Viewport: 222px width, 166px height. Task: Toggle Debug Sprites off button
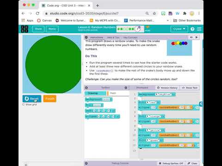[x=171, y=163]
